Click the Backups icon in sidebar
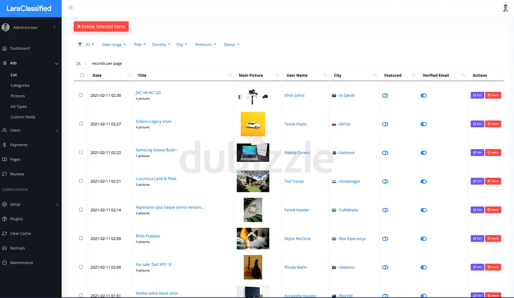The width and height of the screenshot is (514, 298). [x=4, y=248]
